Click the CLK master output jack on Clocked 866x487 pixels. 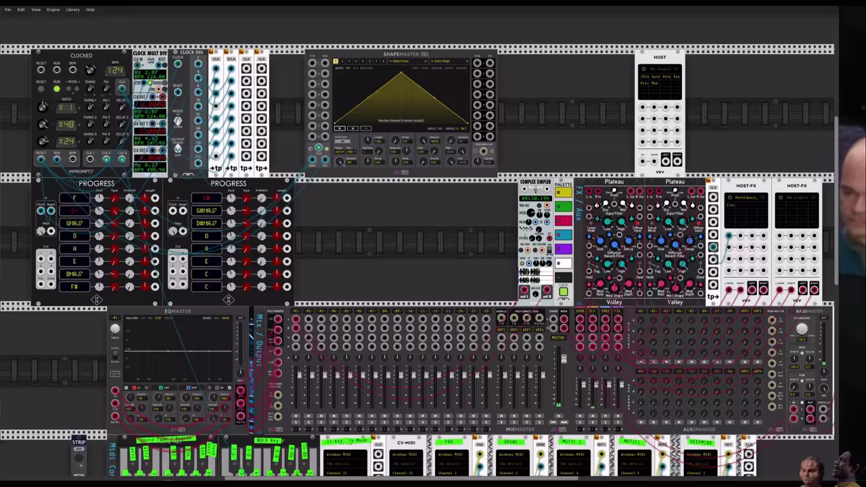click(122, 89)
